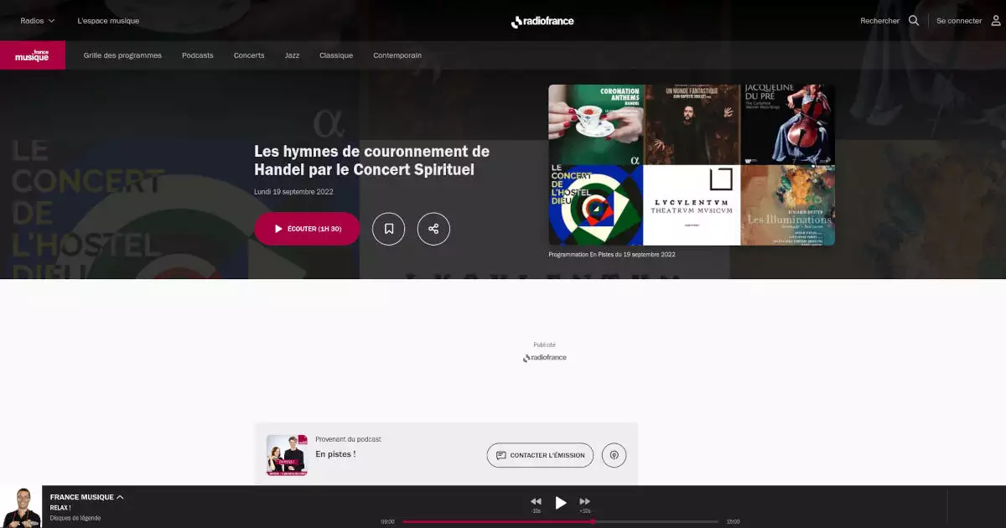Open the Radio France logo link
Viewport: 1006px width, 528px height.
click(542, 21)
